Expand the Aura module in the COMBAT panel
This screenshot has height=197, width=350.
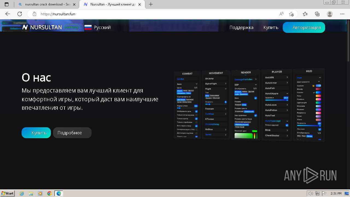click(197, 84)
